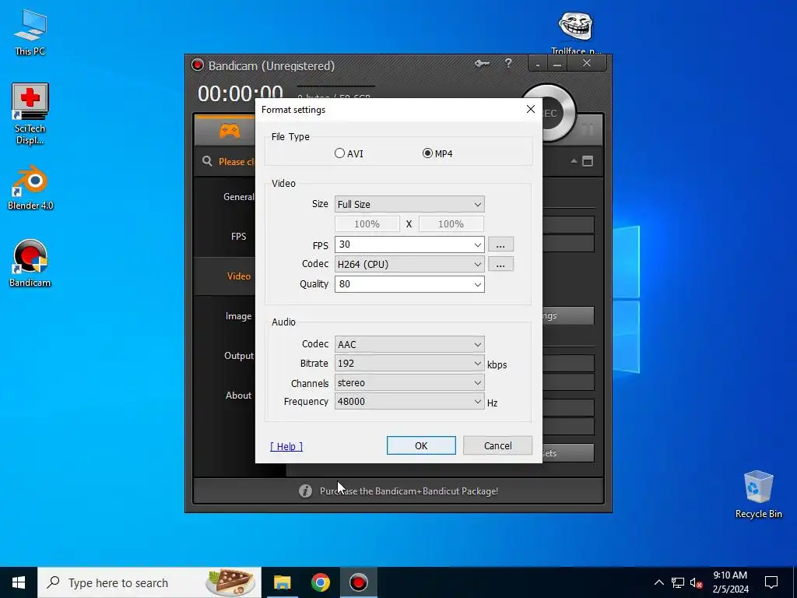This screenshot has height=598, width=797.
Task: Click the info icon in Bandicam banner
Action: pyautogui.click(x=305, y=491)
